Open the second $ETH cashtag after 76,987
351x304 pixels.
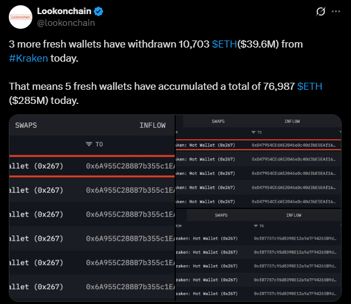pyautogui.click(x=310, y=86)
